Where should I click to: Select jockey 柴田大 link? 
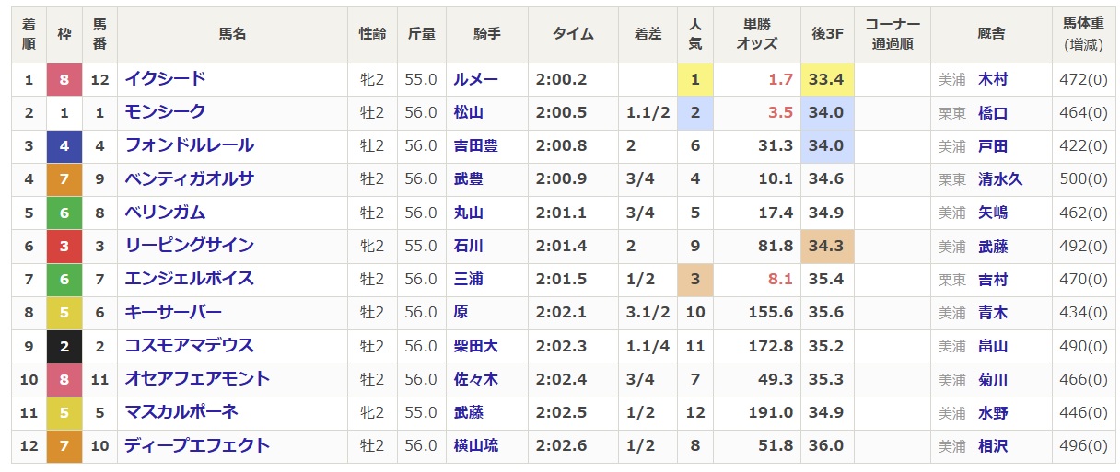point(475,345)
